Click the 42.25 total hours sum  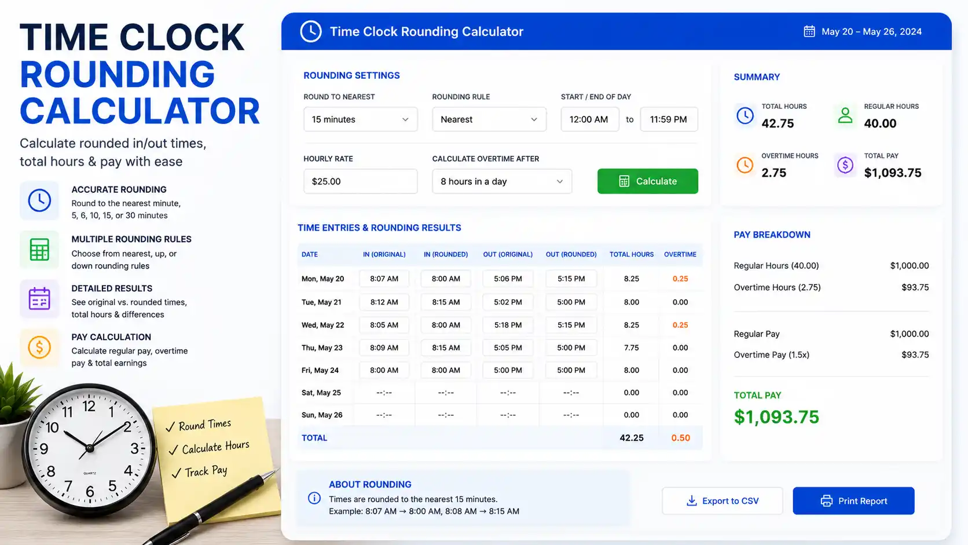pyautogui.click(x=632, y=438)
